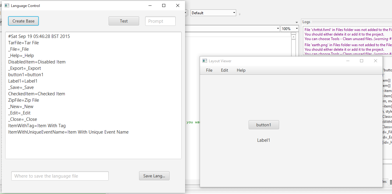Viewport: 392px width, 194px height.
Task: Click the '_Help=_Help' line
Action: tap(21, 56)
